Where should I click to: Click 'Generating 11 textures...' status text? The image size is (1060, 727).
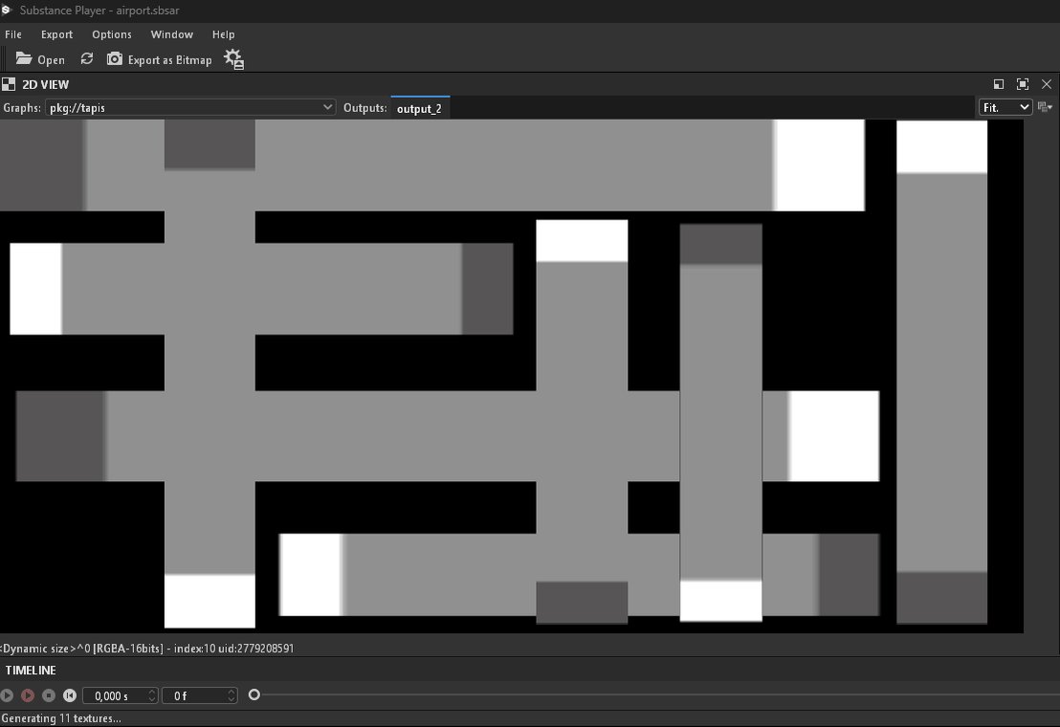61,718
